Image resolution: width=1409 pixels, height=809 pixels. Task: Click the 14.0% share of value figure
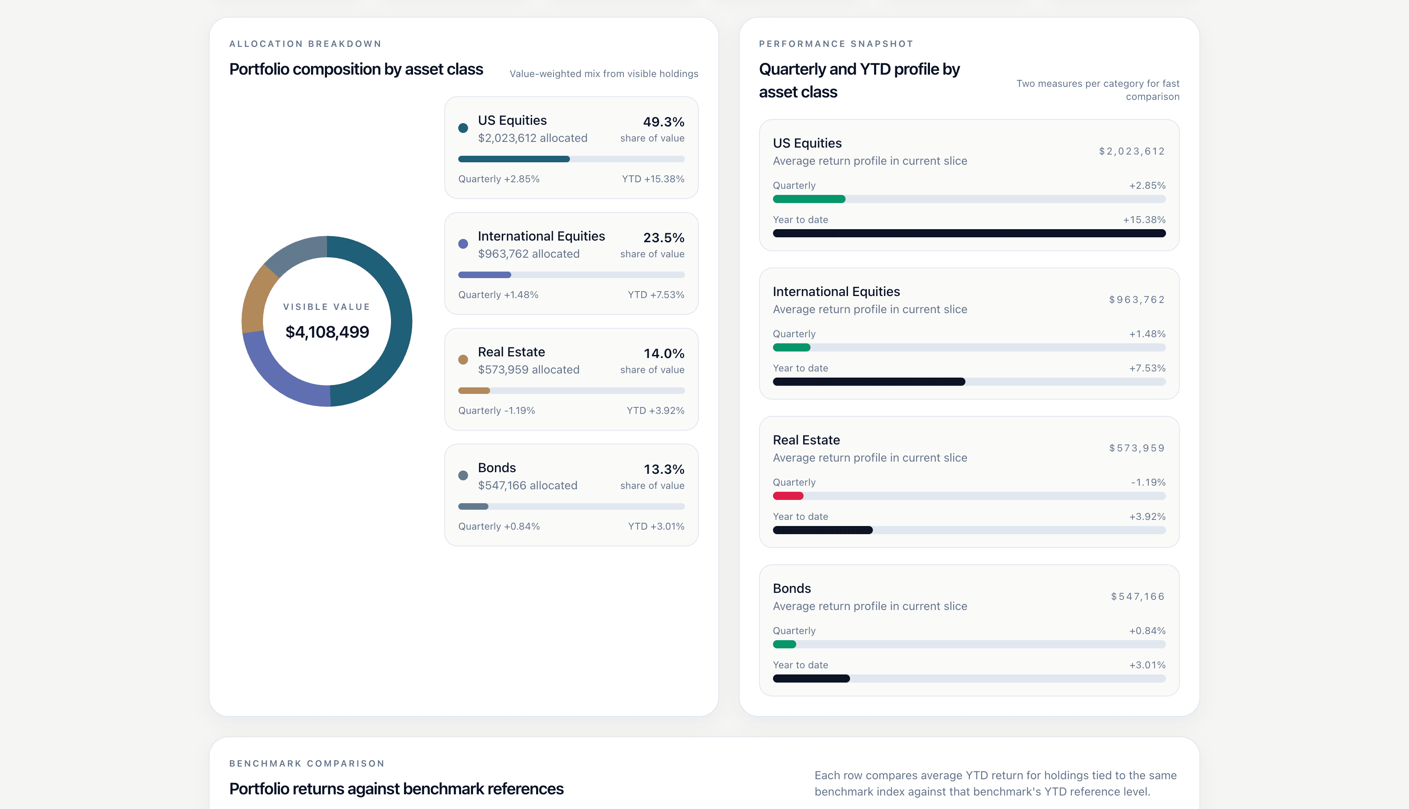pyautogui.click(x=664, y=354)
